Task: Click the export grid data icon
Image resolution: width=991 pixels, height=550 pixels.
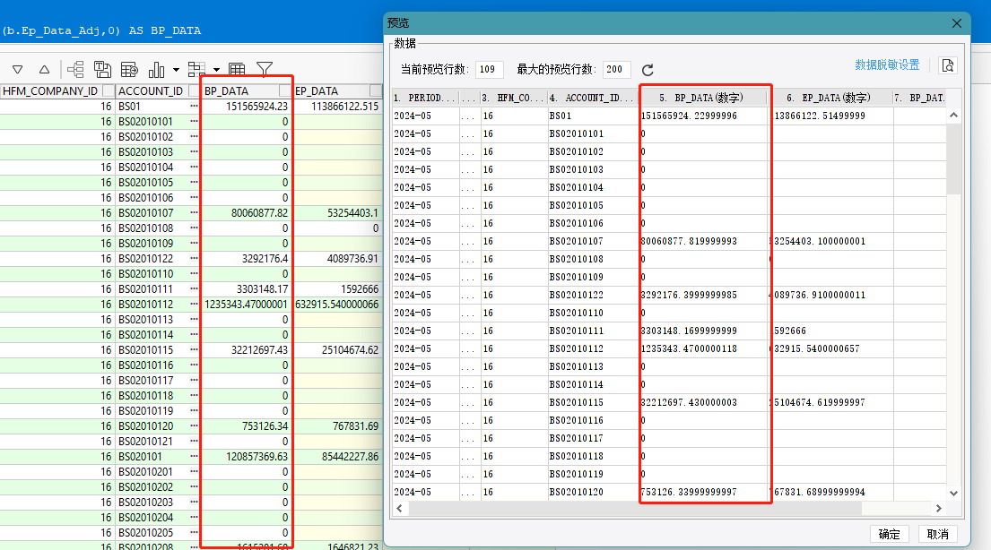Action: 129,69
